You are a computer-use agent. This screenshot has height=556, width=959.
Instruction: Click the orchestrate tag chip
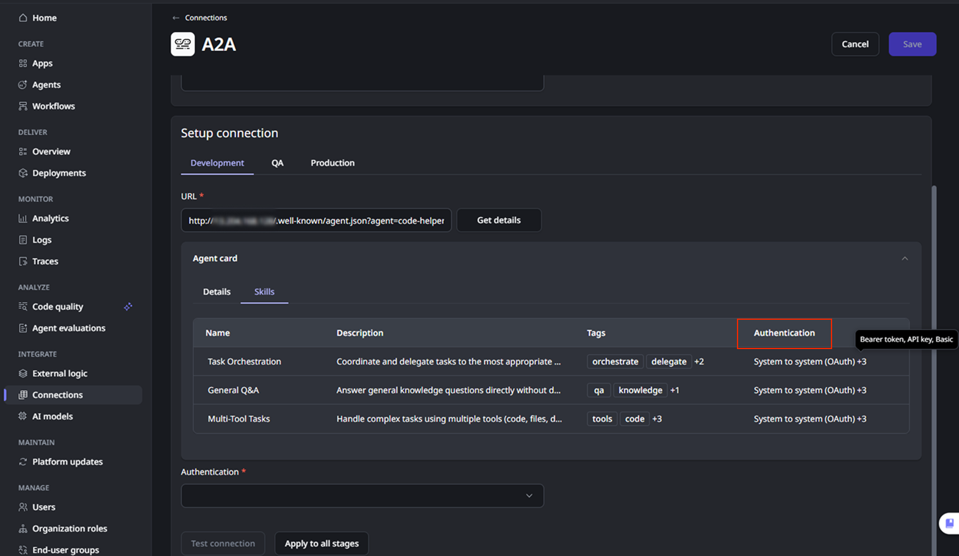pos(615,361)
